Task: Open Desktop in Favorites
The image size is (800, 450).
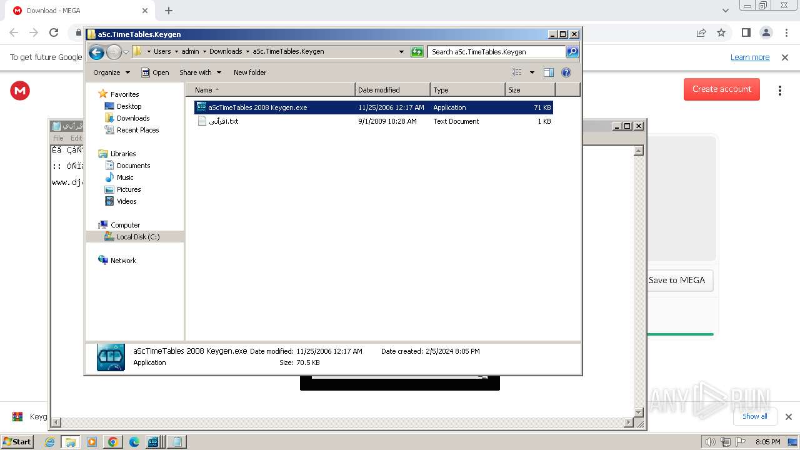Action: [x=129, y=106]
